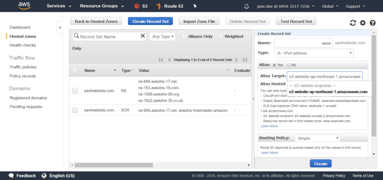Viewport: 383px width, 180px height.
Task: Open Learn More link under Alias help
Action: 269,126
